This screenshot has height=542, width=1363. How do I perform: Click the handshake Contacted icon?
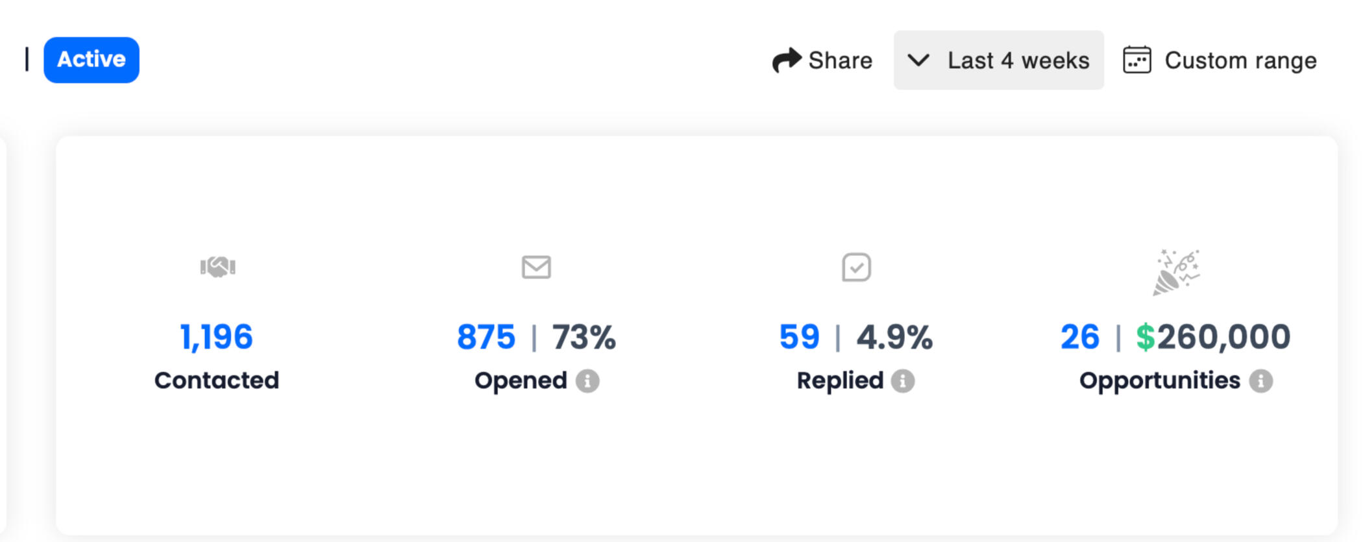218,267
